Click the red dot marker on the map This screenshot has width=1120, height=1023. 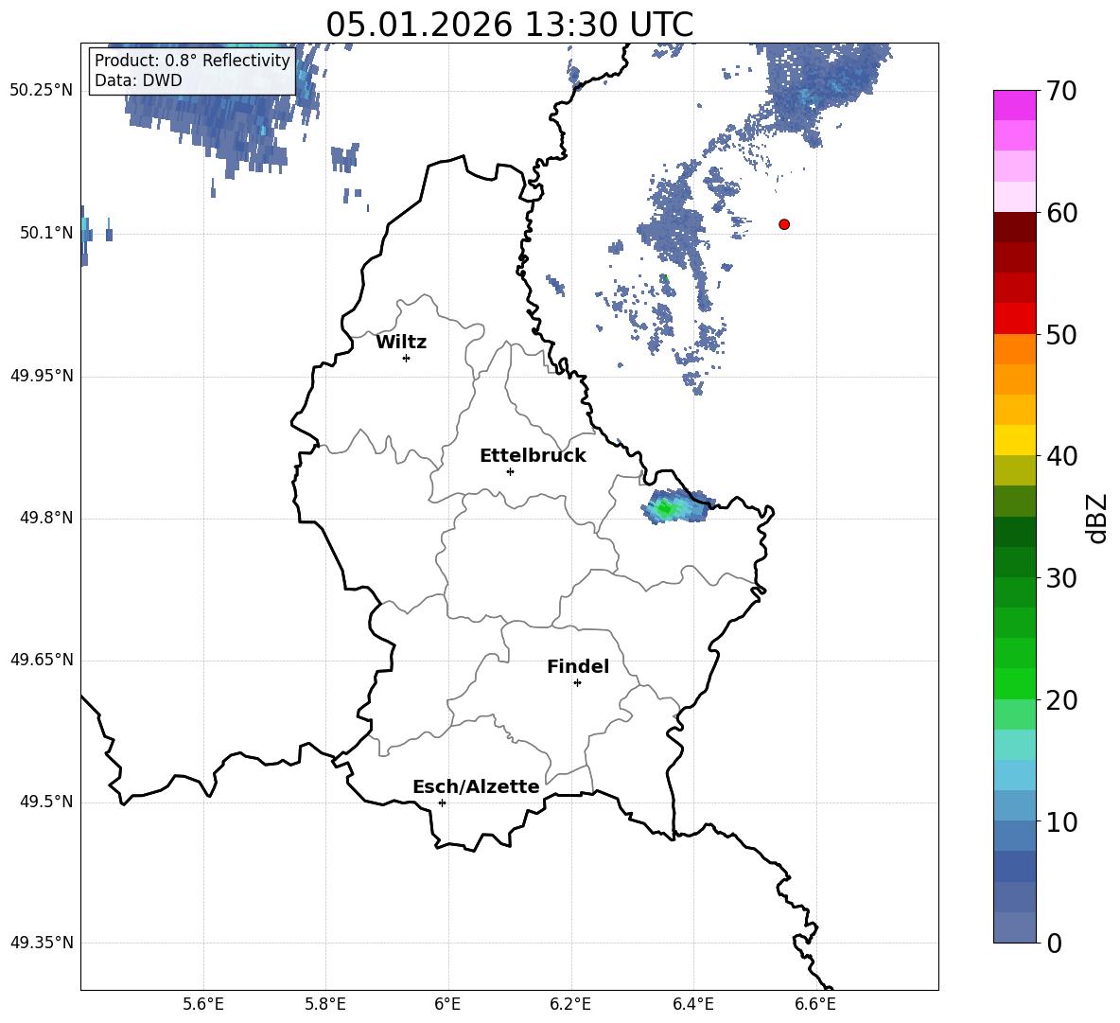[784, 224]
